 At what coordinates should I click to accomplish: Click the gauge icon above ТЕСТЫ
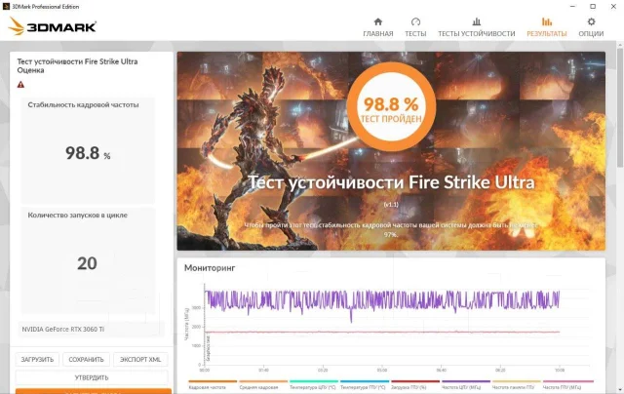pos(415,21)
